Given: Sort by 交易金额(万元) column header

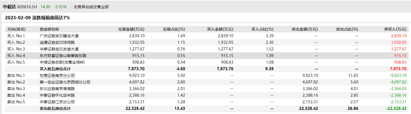Looking at the screenshot, I should [131, 29].
